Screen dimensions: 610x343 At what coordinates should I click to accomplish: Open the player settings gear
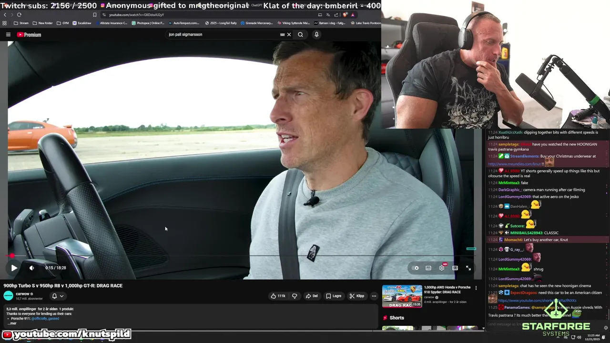click(442, 268)
